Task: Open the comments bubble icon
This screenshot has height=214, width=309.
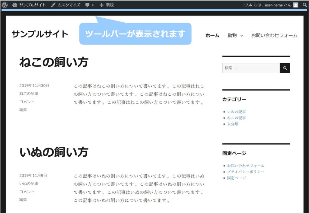Action: pyautogui.click(x=88, y=5)
